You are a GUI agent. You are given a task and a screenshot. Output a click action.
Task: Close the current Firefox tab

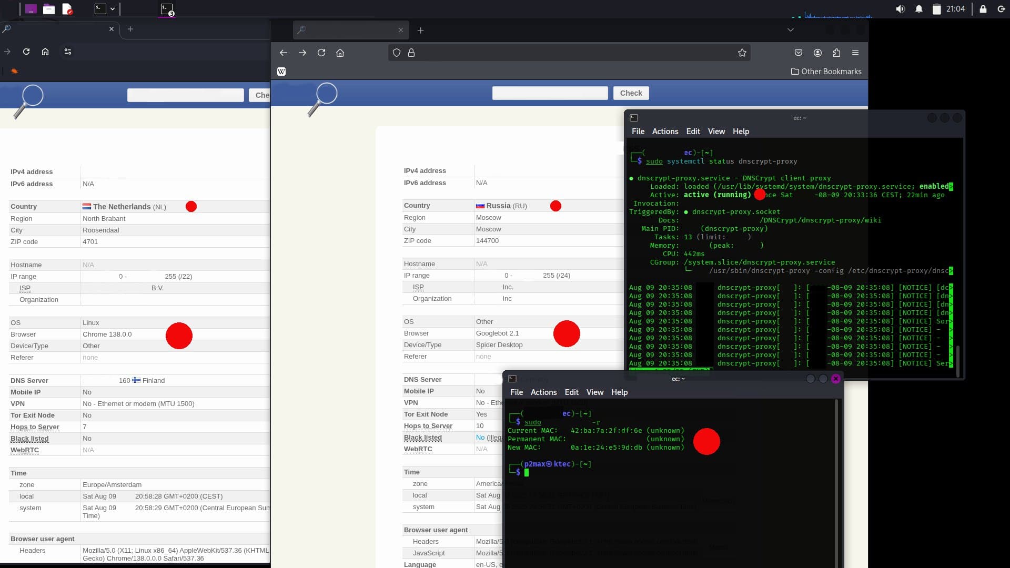[401, 30]
